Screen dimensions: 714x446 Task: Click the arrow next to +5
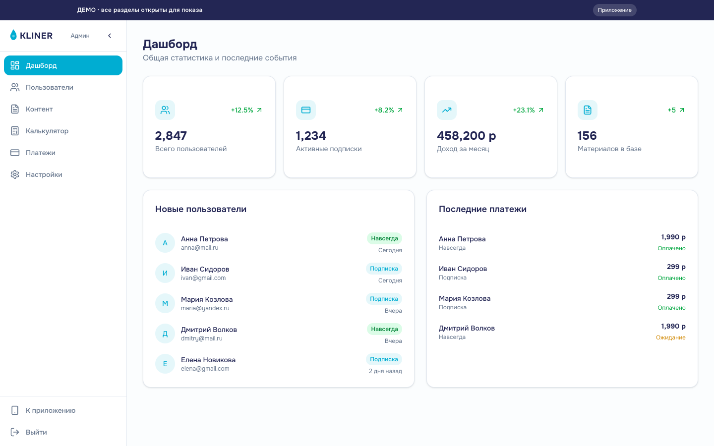pyautogui.click(x=682, y=110)
